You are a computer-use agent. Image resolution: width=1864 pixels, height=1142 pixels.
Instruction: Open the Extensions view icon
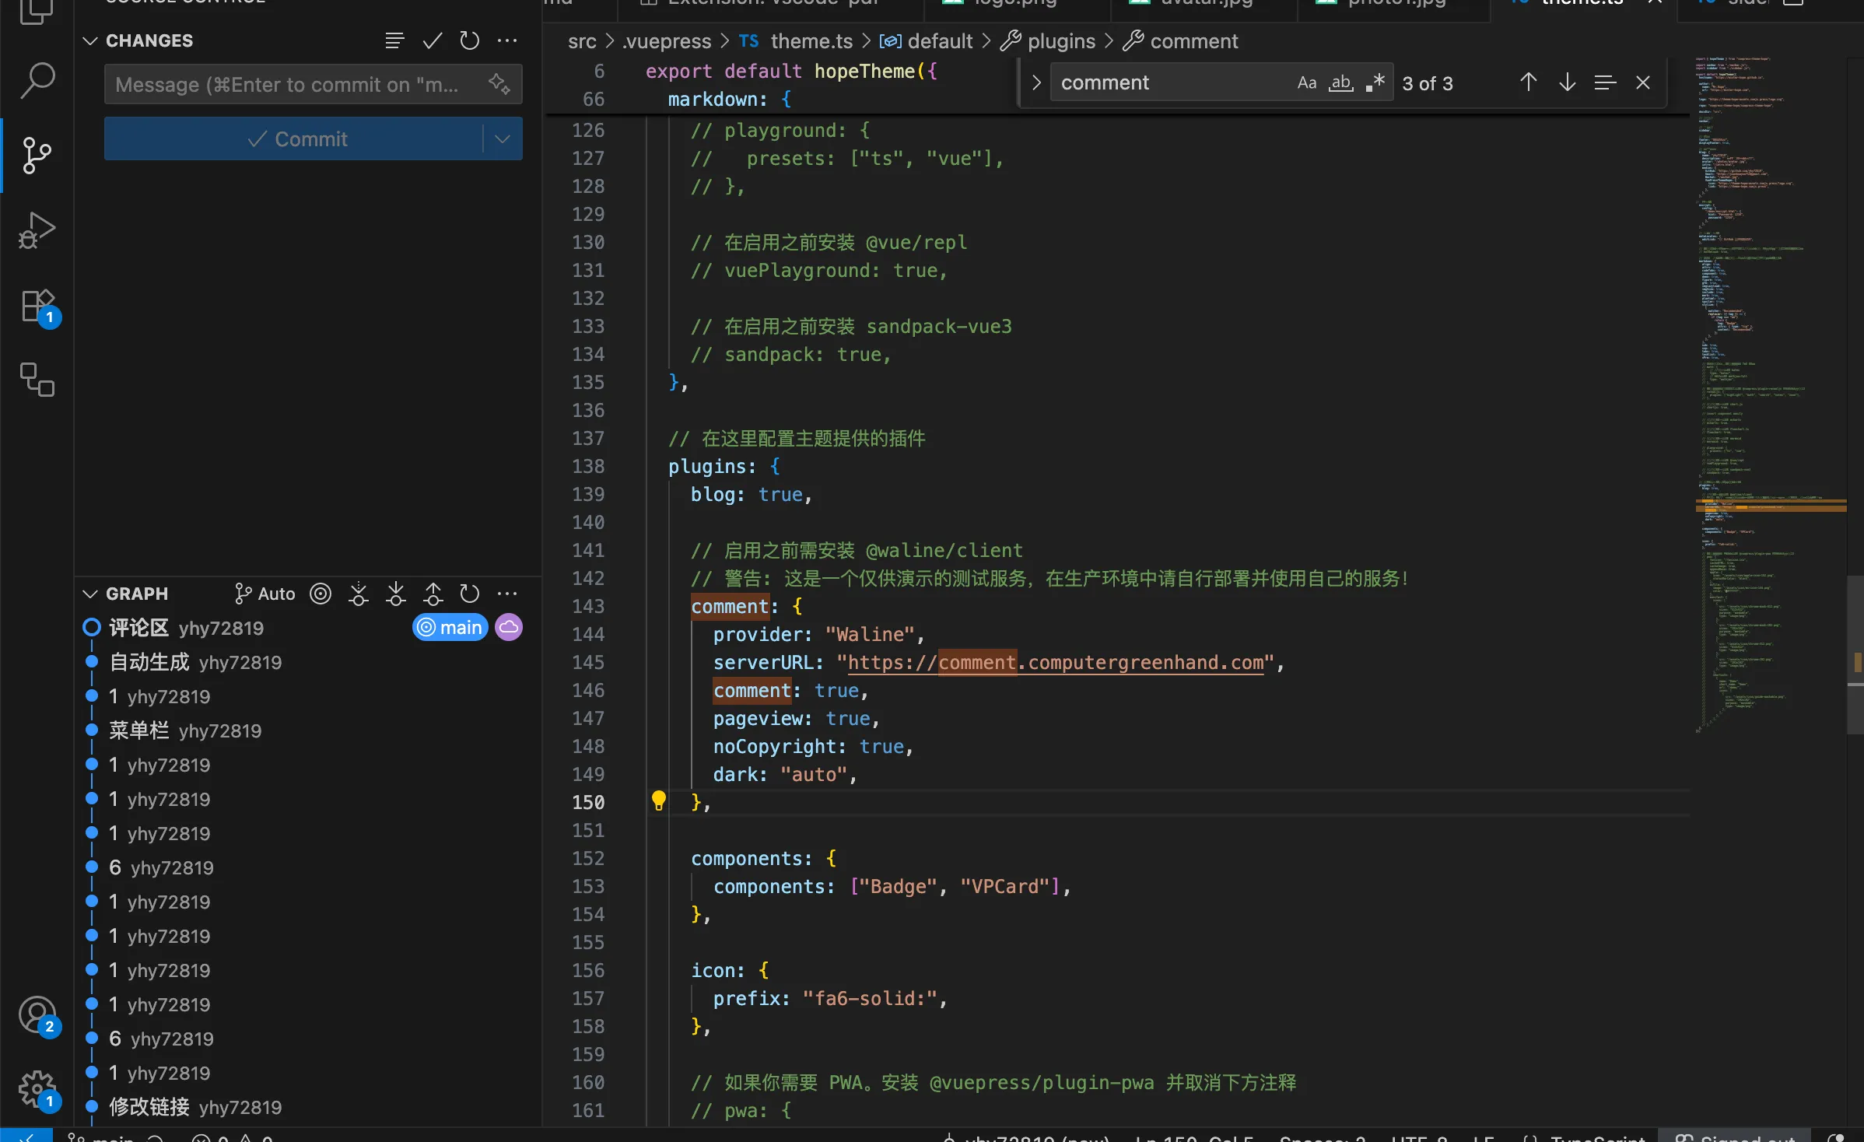click(x=37, y=306)
